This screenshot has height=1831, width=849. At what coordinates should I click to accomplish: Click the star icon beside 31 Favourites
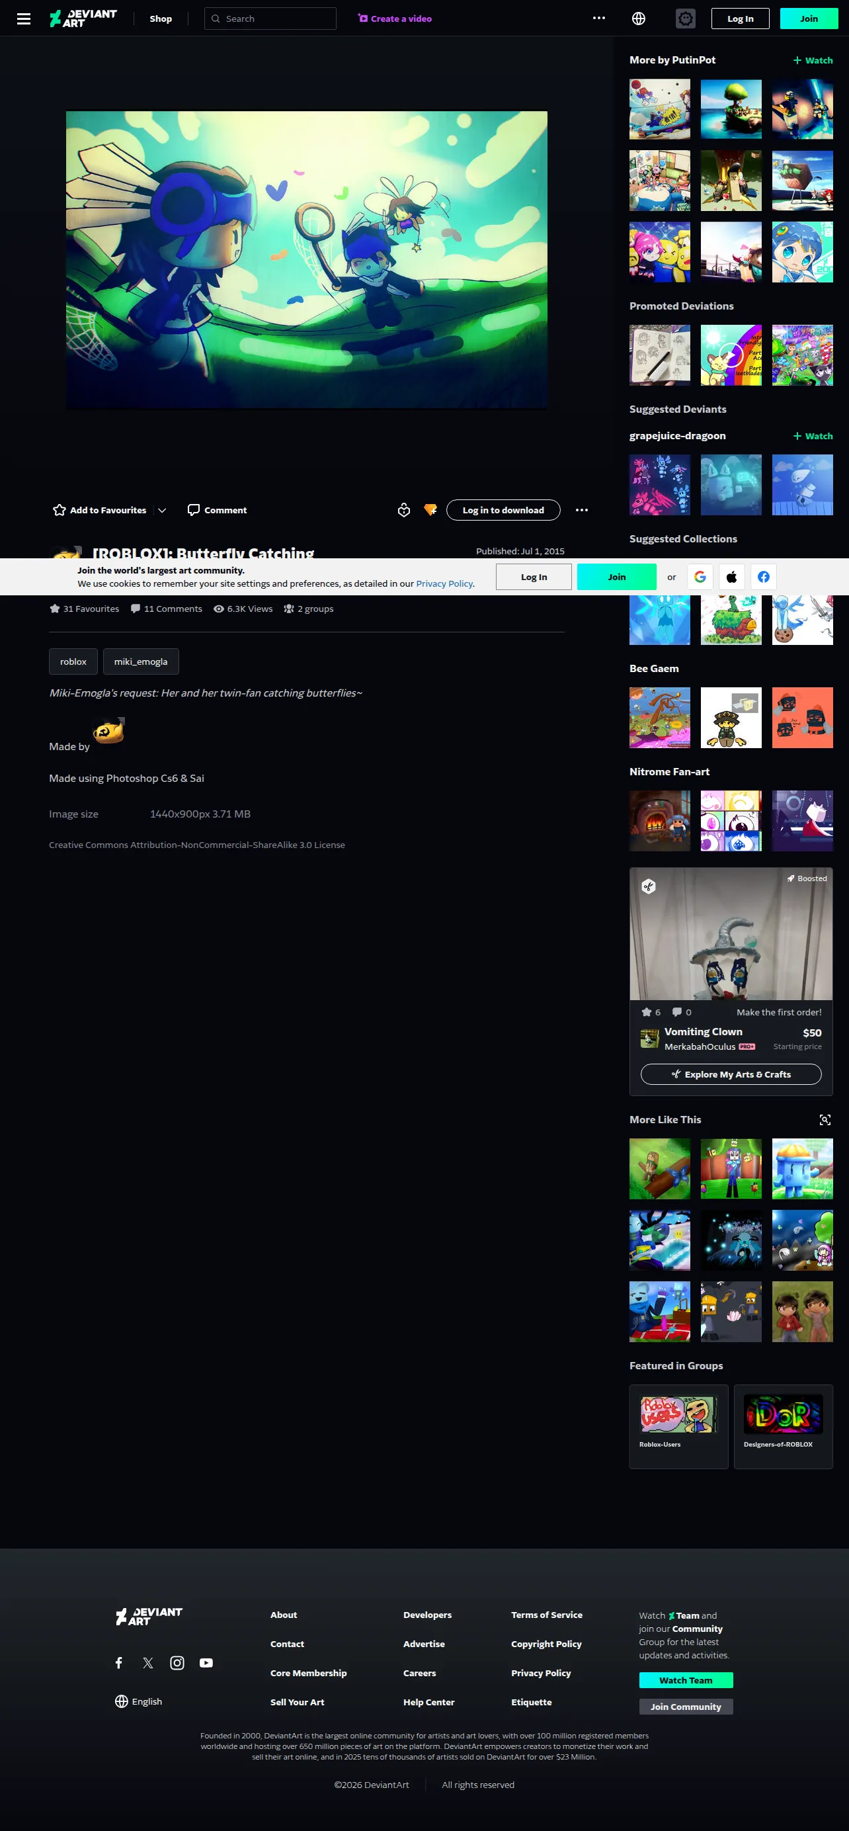coord(55,609)
